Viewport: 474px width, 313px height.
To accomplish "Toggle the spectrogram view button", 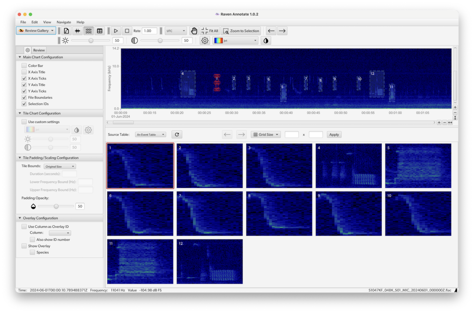I will tap(88, 31).
